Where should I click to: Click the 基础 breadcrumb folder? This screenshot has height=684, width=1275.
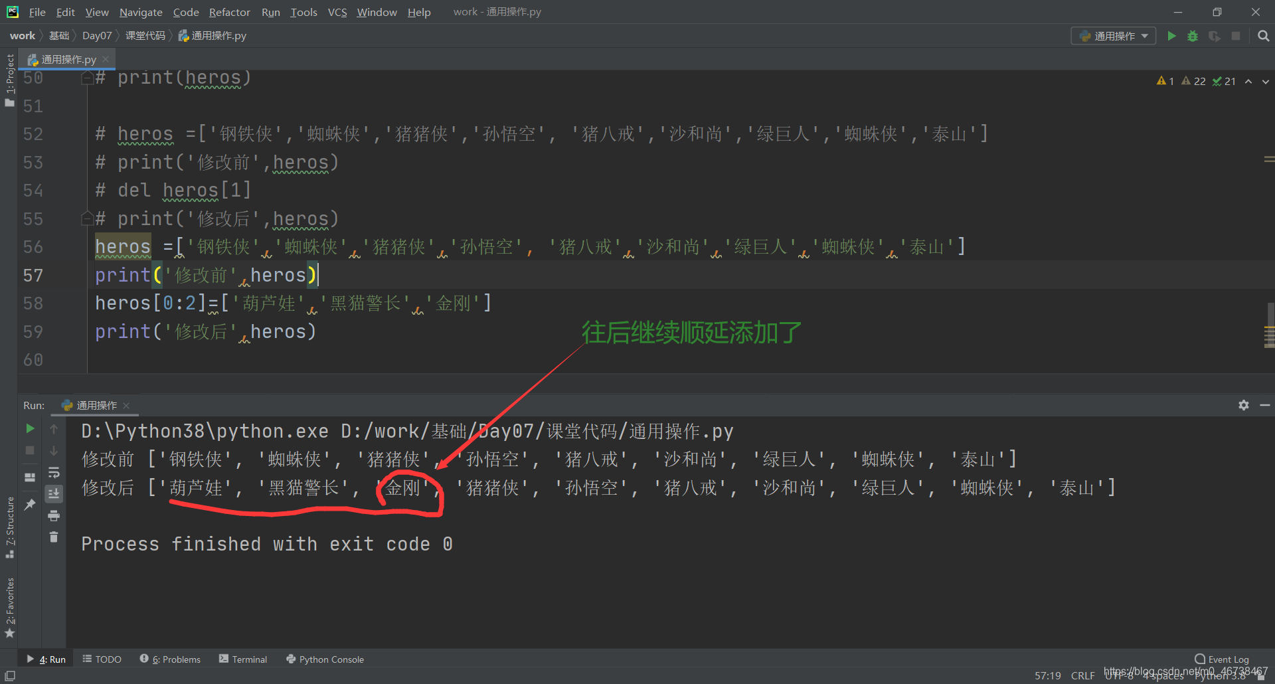[59, 36]
